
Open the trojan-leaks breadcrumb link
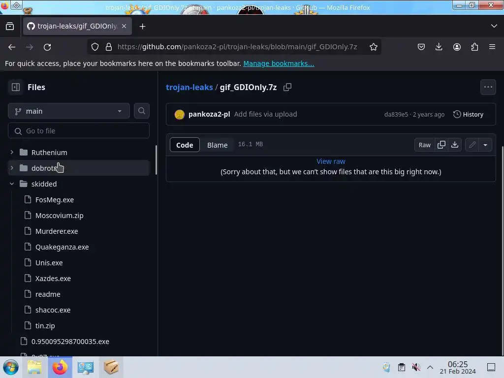coord(189,87)
